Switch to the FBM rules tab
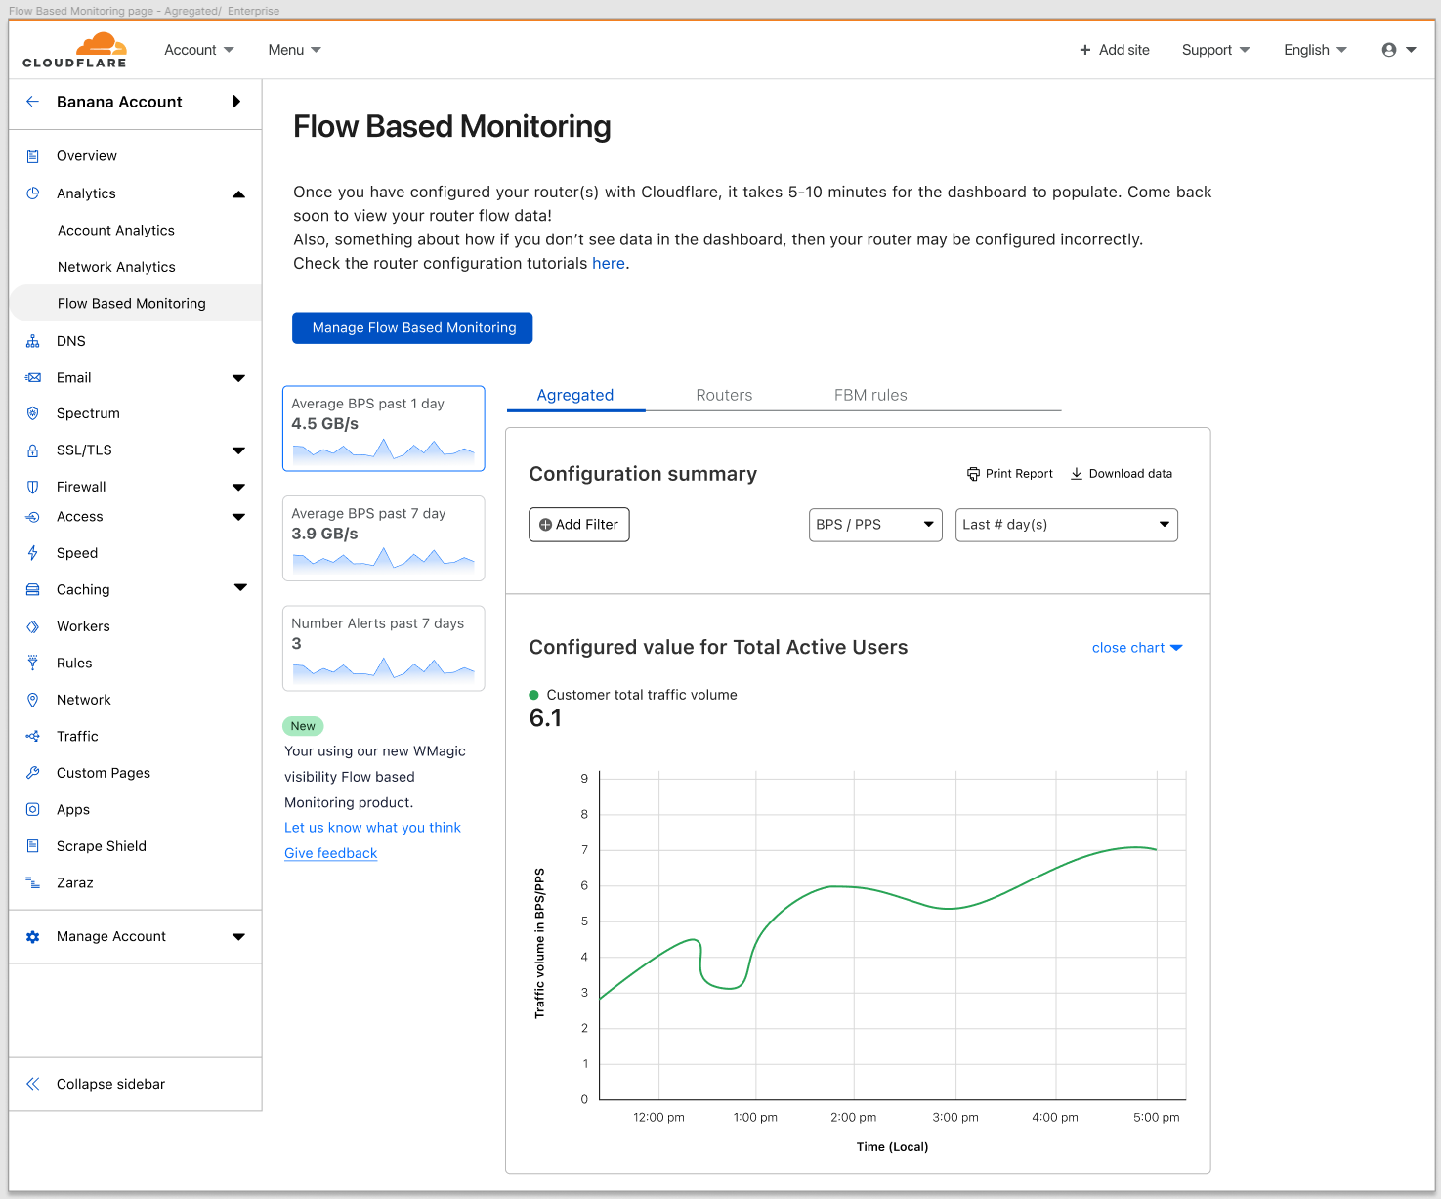This screenshot has width=1441, height=1199. (870, 395)
